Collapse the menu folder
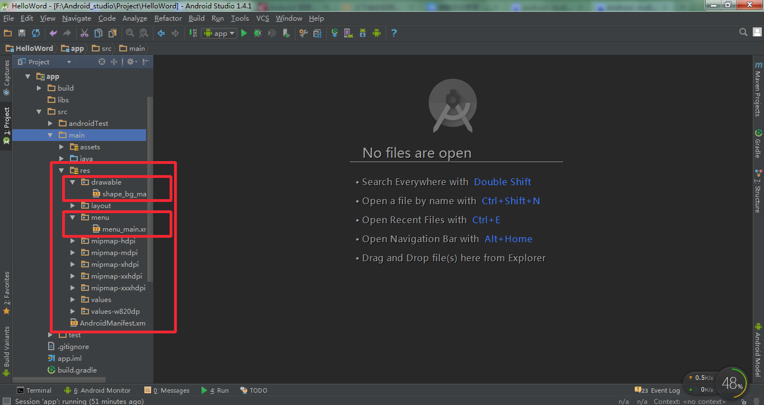 point(73,218)
